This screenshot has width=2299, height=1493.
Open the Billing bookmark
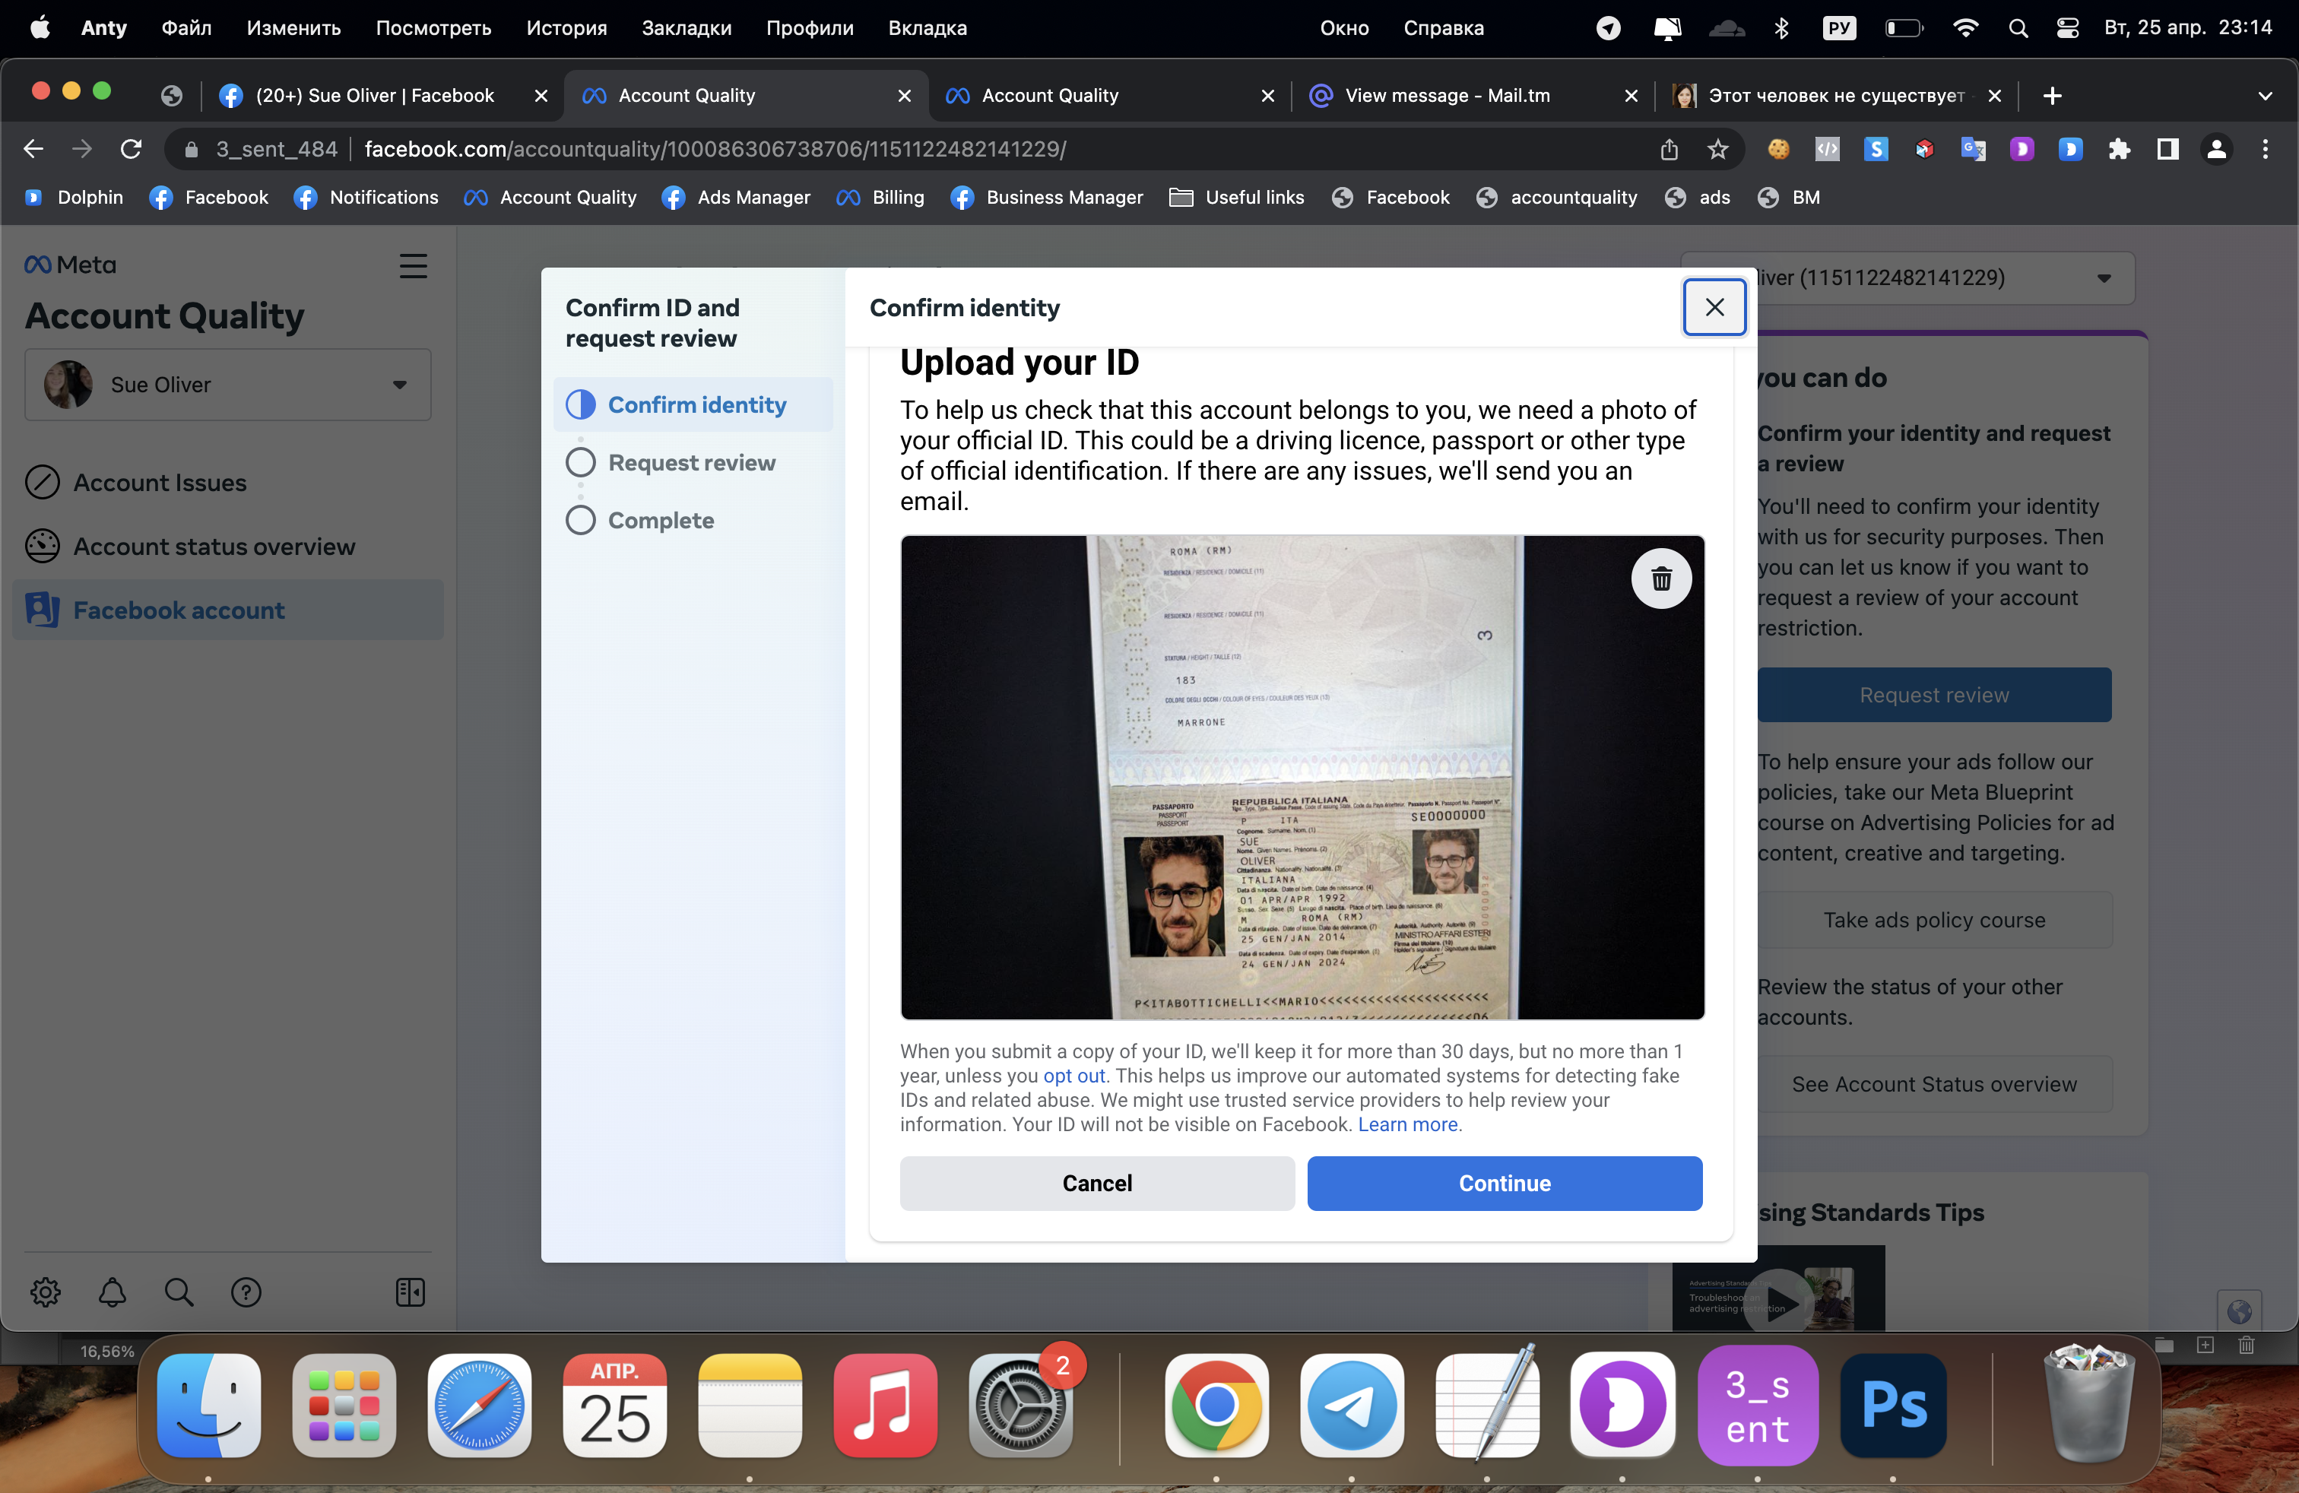[880, 197]
